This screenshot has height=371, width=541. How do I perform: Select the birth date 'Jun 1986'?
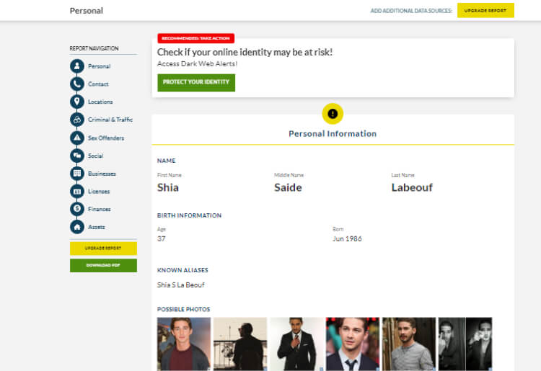click(x=347, y=238)
